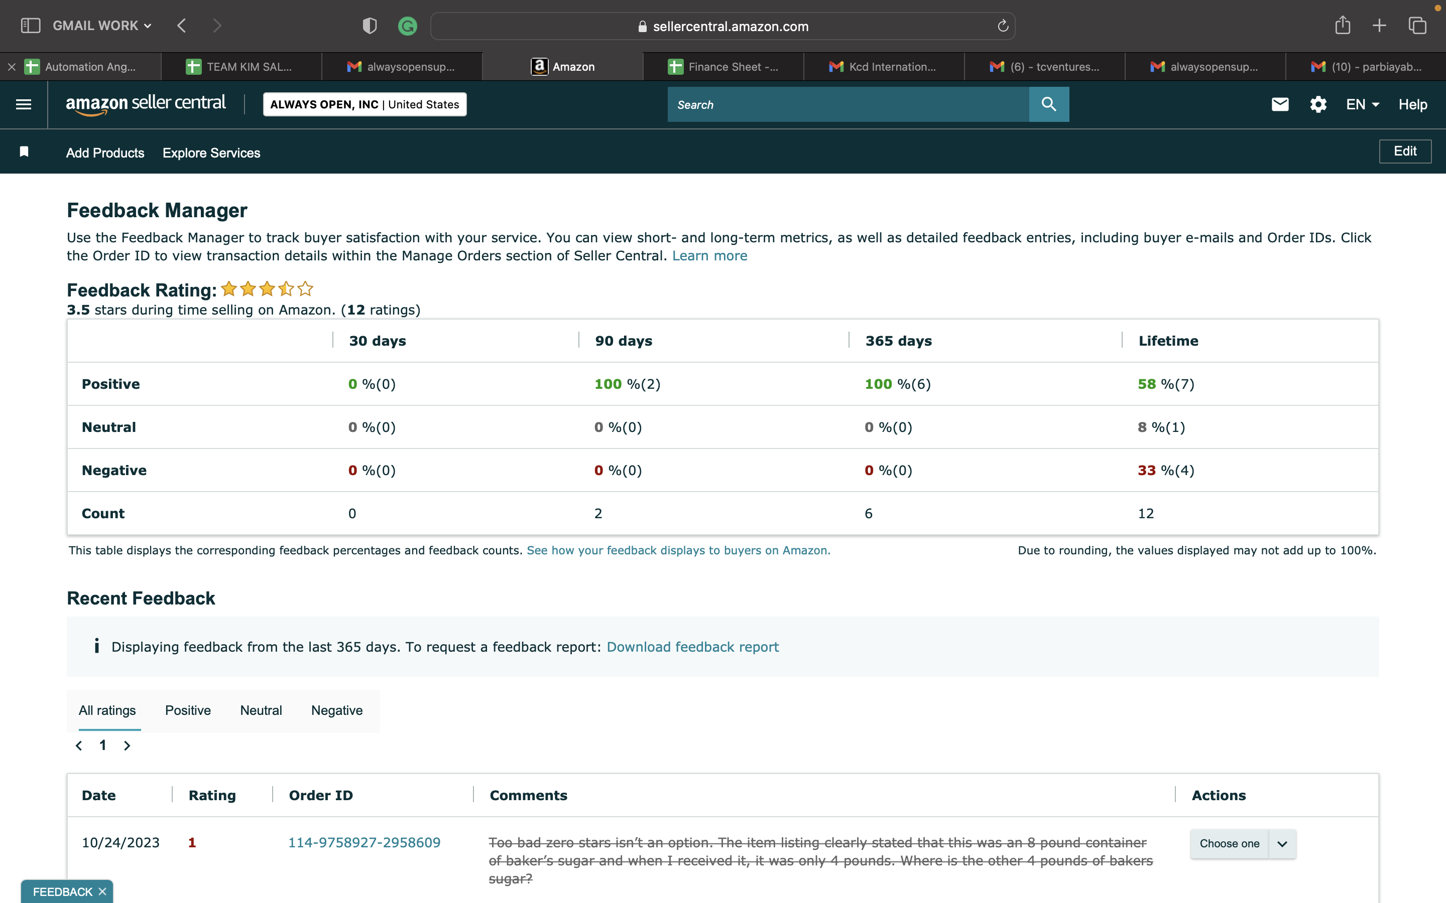Viewport: 1446px width, 903px height.
Task: Go to the previous feedback page arrow
Action: (x=79, y=745)
